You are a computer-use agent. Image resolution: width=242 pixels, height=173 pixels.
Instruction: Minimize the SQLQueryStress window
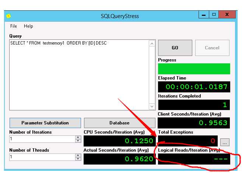pos(204,14)
